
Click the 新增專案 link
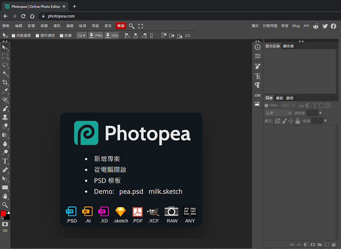107,159
